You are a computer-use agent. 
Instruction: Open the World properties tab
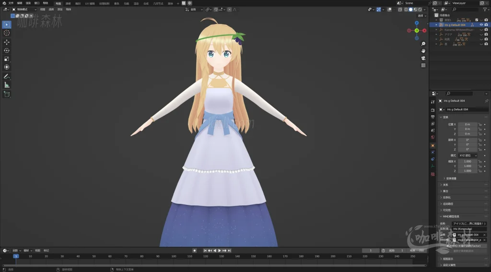click(433, 137)
